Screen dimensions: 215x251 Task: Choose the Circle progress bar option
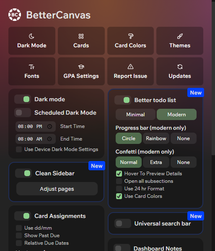[x=129, y=138]
